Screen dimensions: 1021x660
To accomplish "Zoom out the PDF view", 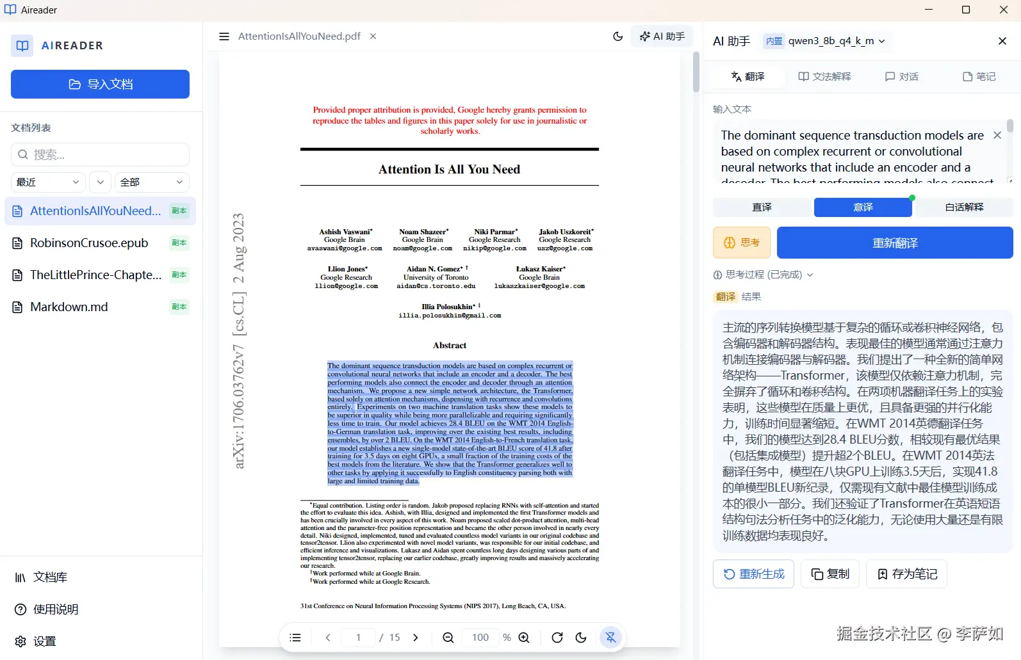I will pyautogui.click(x=448, y=638).
